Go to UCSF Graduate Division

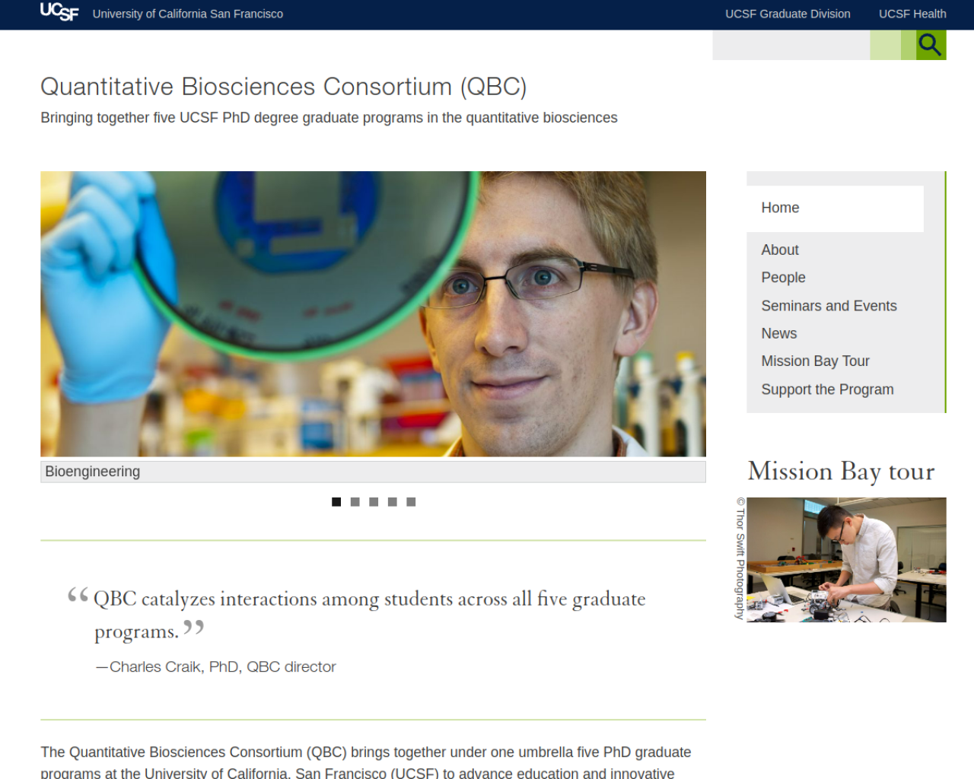pyautogui.click(x=788, y=14)
